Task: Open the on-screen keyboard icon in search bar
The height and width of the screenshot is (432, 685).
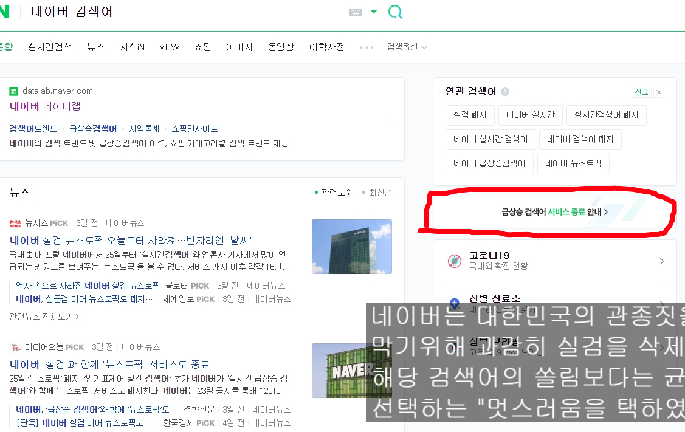Action: [x=356, y=12]
